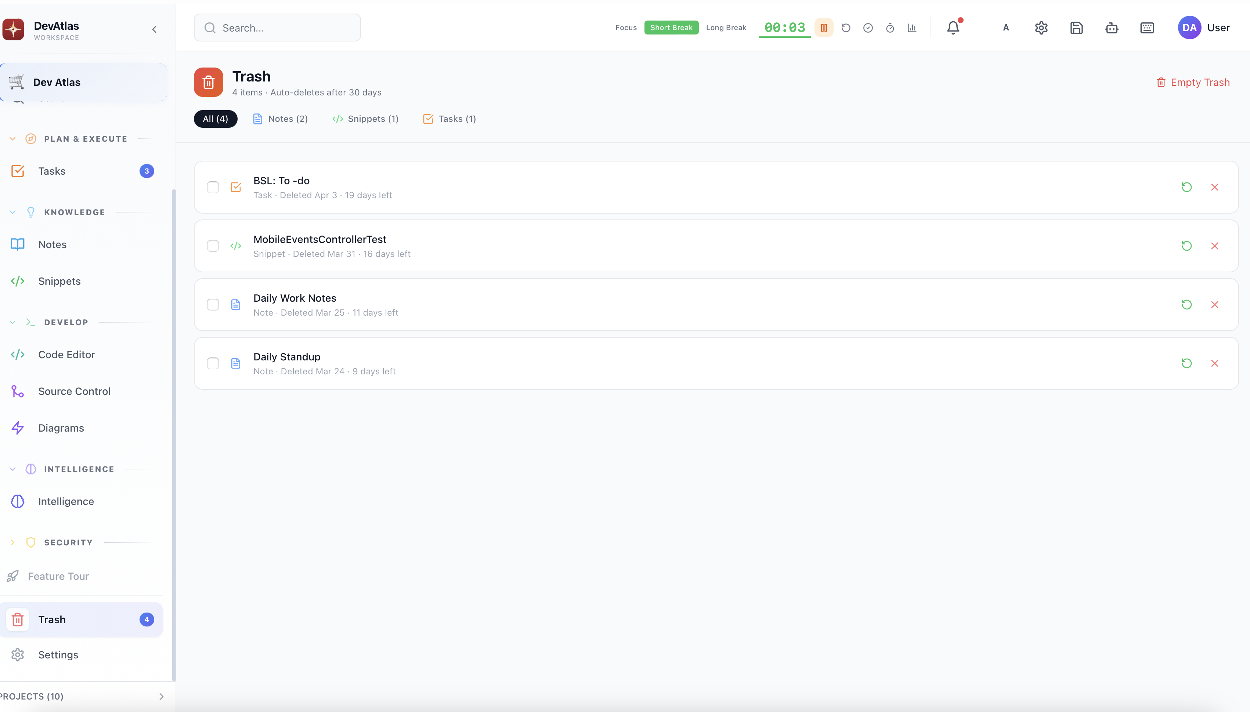Viewport: 1250px width, 712px height.
Task: Select the Daily Work Notes checkbox
Action: (x=213, y=305)
